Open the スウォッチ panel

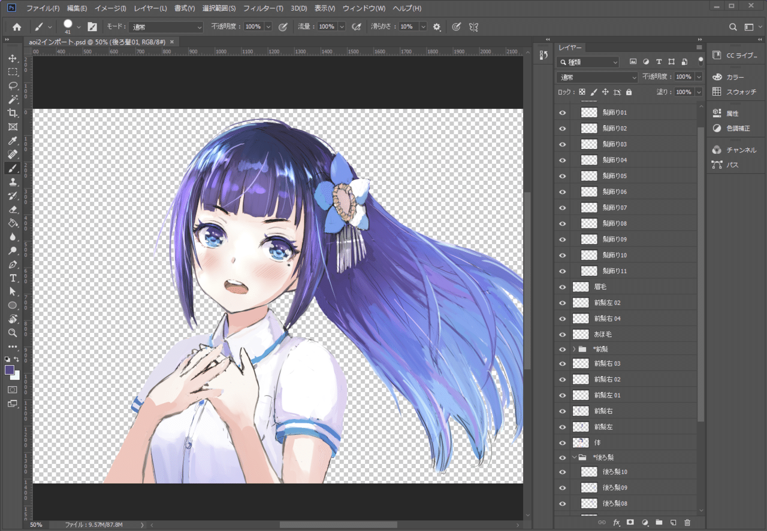click(735, 92)
